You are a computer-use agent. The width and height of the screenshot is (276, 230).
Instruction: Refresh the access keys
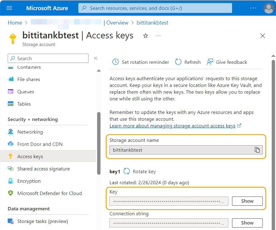pyautogui.click(x=188, y=62)
